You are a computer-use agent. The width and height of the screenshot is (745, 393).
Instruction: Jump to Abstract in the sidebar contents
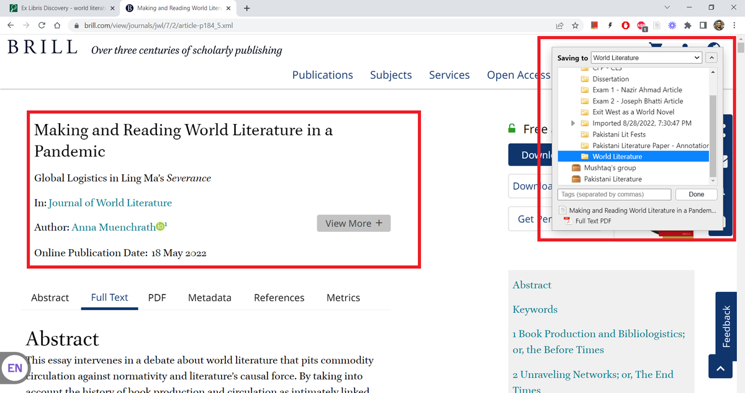532,285
